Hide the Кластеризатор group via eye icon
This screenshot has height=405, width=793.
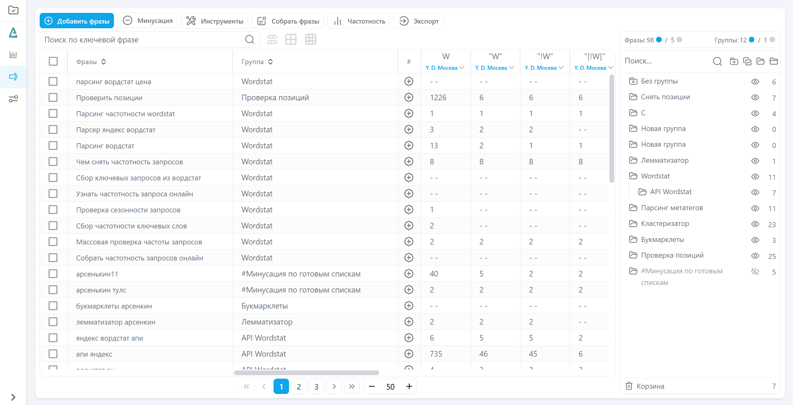tap(755, 224)
